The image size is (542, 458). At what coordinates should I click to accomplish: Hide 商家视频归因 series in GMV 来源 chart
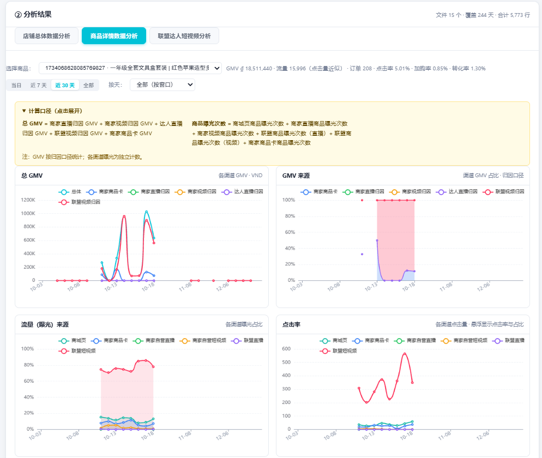(410, 192)
